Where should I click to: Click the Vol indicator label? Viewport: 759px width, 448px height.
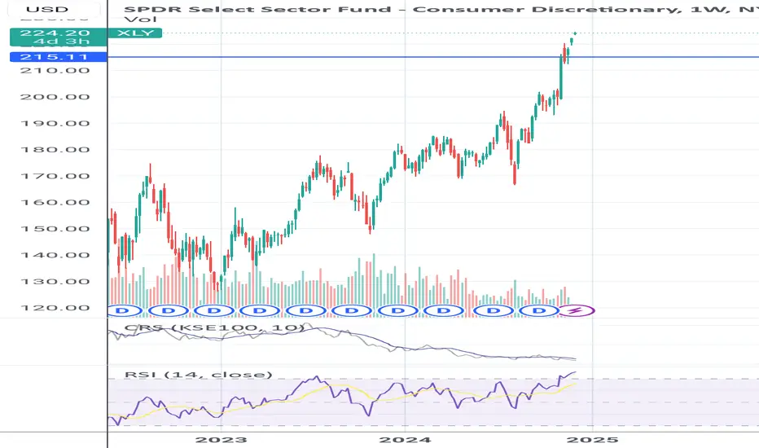pos(140,20)
